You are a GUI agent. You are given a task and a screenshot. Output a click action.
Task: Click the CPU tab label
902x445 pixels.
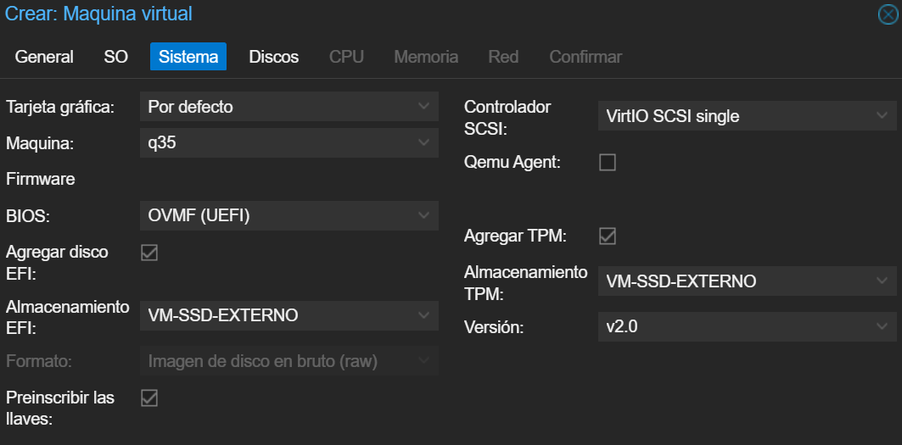click(x=346, y=57)
